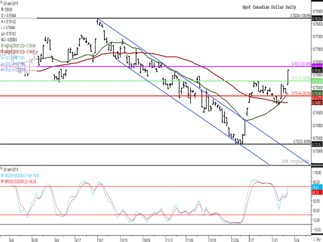
Task: Click the dark red 0.74891 axis tag
Action: coord(317,102)
